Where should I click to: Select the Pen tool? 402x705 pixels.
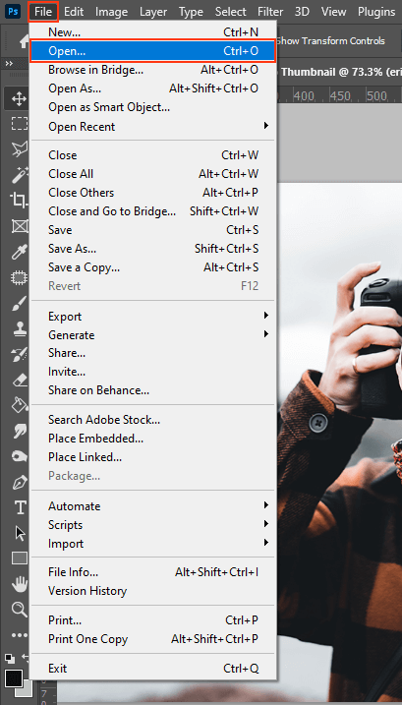coord(20,484)
